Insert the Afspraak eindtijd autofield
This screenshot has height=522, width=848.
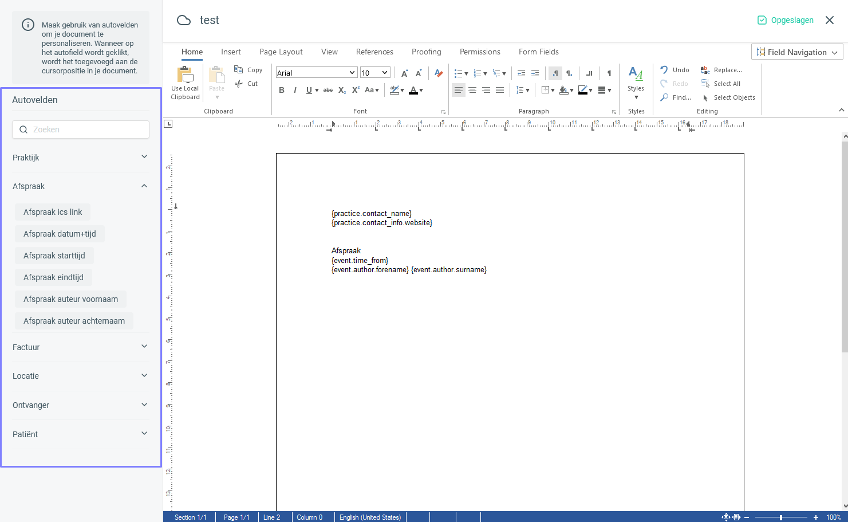[x=53, y=277]
